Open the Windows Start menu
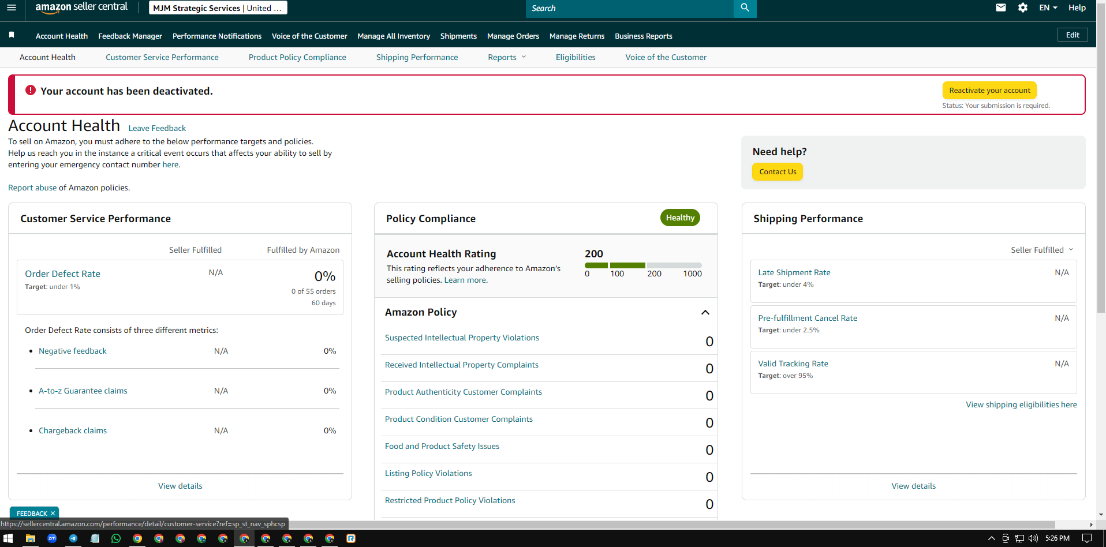This screenshot has height=547, width=1106. pyautogui.click(x=8, y=538)
